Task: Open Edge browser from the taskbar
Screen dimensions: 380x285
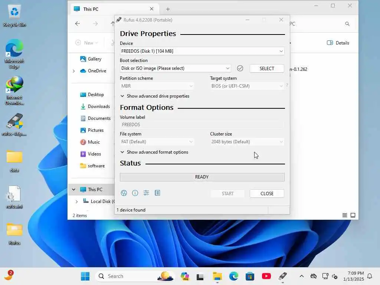Action: pyautogui.click(x=234, y=276)
